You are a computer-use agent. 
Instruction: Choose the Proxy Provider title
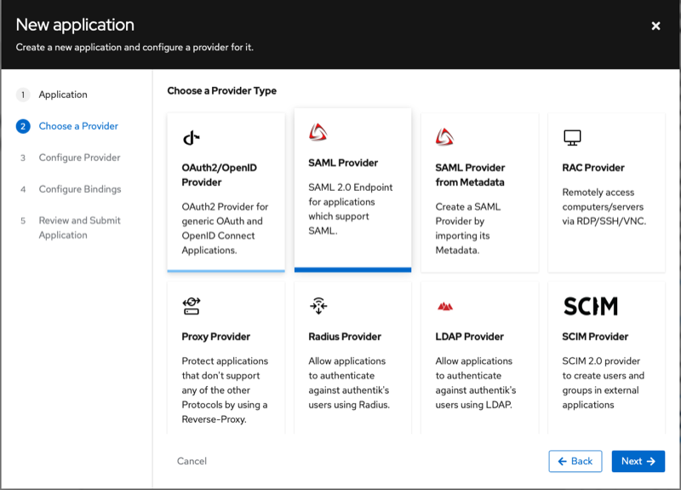point(216,337)
